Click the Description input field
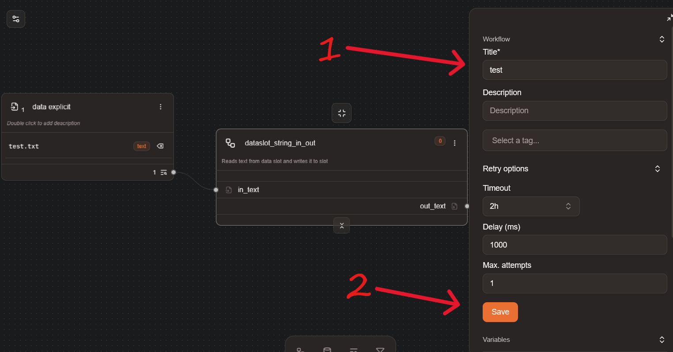Viewport: 673px width, 352px height. 575,111
